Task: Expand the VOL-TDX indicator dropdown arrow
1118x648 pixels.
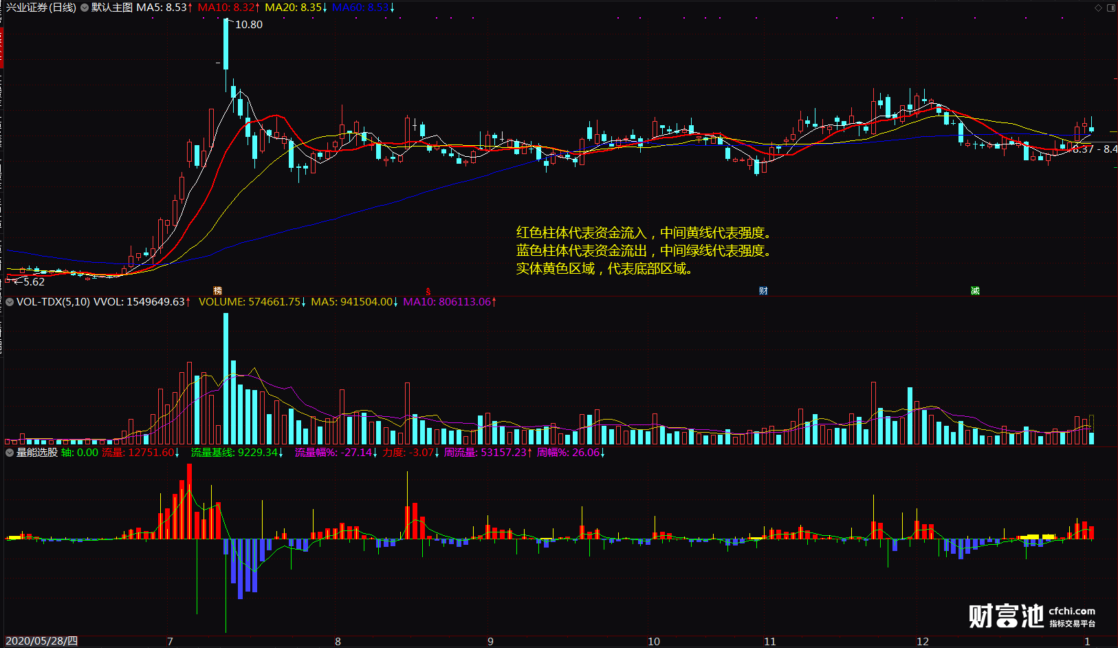Action: click(x=10, y=302)
